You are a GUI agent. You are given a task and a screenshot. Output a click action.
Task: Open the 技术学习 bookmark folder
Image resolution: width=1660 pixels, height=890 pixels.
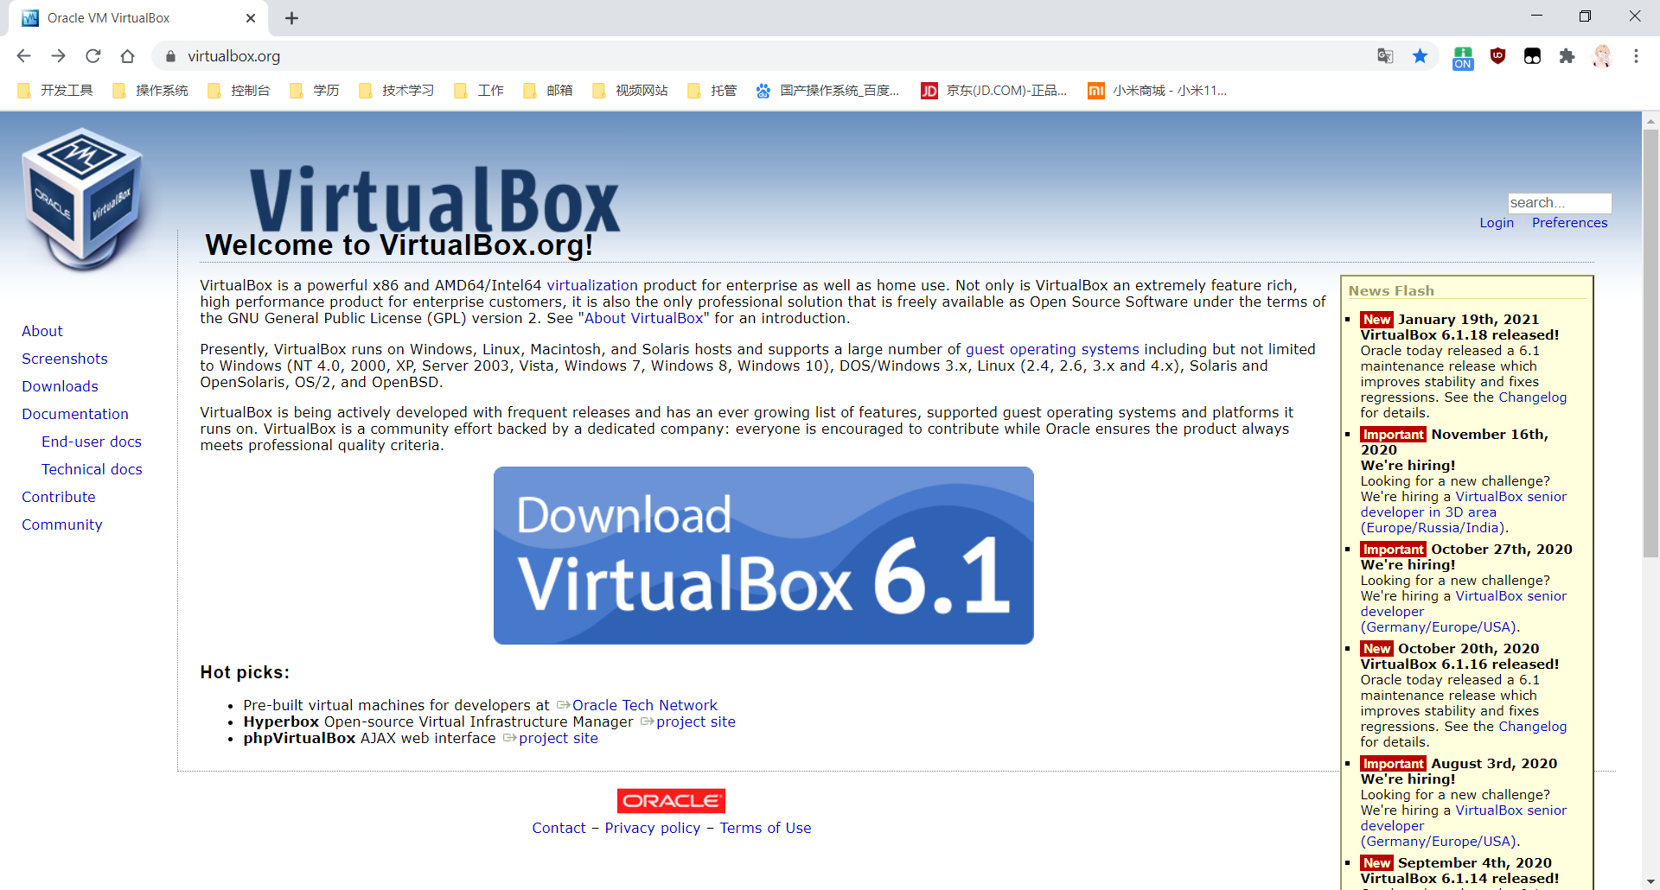[397, 91]
